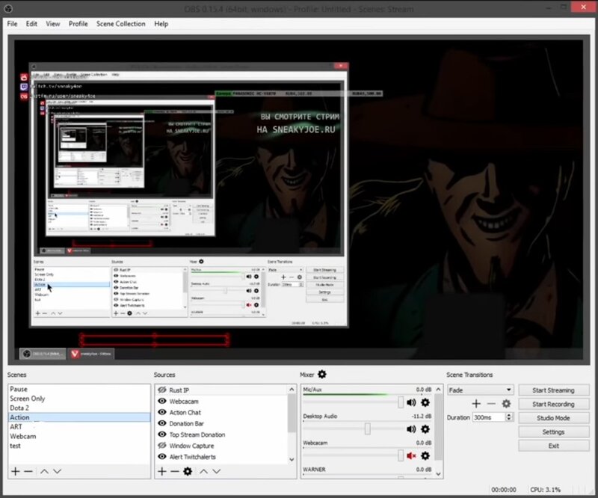Image resolution: width=598 pixels, height=498 pixels.
Task: Click the Exit button
Action: pos(553,446)
